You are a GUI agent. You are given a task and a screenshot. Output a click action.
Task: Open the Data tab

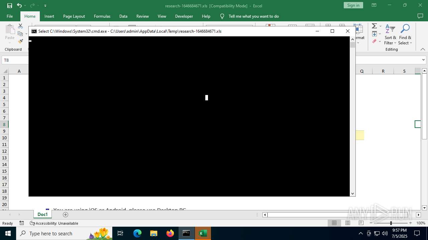click(x=123, y=16)
